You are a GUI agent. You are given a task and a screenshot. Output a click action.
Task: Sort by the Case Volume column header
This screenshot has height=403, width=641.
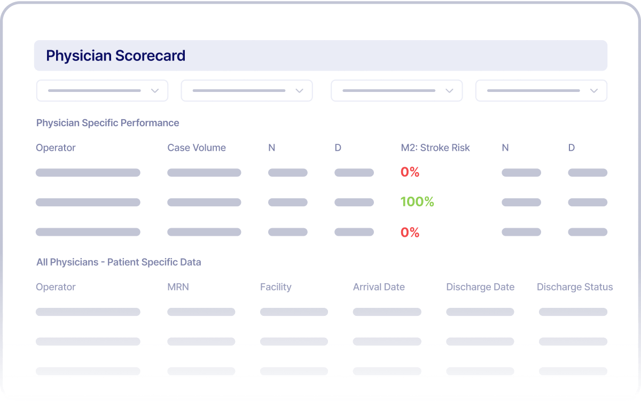(196, 148)
